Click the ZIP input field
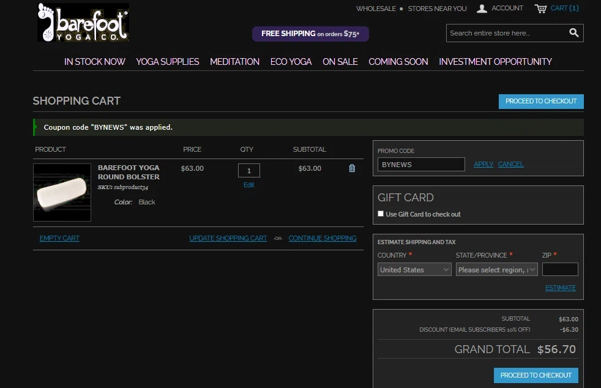The height and width of the screenshot is (388, 601). [x=560, y=269]
